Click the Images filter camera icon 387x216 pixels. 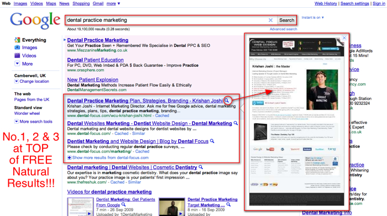17,48
